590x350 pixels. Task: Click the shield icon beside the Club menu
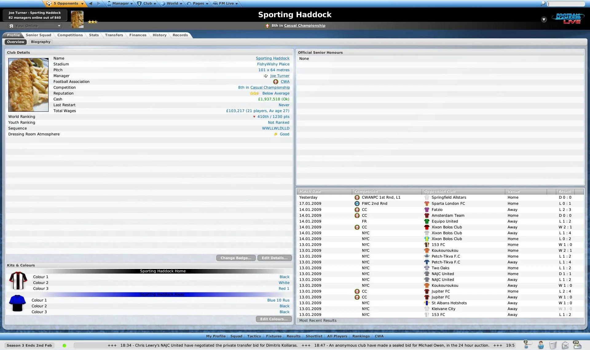139,3
